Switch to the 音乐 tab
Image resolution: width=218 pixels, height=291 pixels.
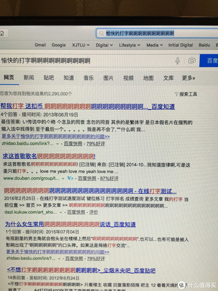click(88, 78)
